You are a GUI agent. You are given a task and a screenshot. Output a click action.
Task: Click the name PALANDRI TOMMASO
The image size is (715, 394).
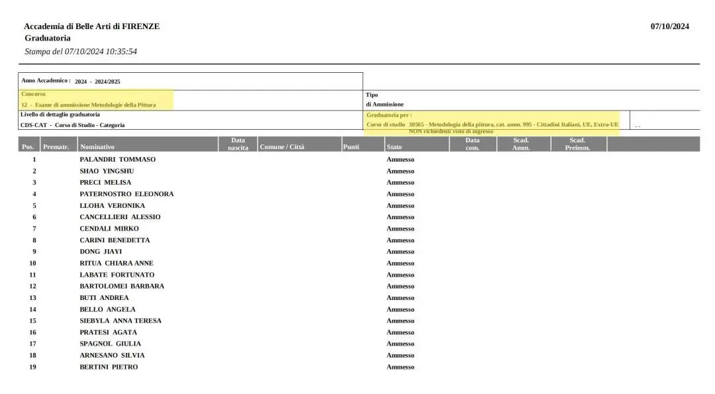pos(117,160)
